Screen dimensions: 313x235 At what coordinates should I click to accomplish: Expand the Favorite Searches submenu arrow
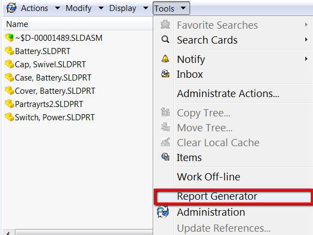coord(306,25)
